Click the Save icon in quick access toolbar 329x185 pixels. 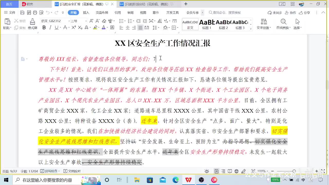[22, 13]
